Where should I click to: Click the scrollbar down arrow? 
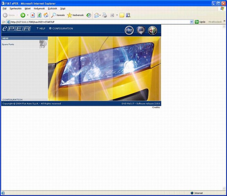[224, 188]
